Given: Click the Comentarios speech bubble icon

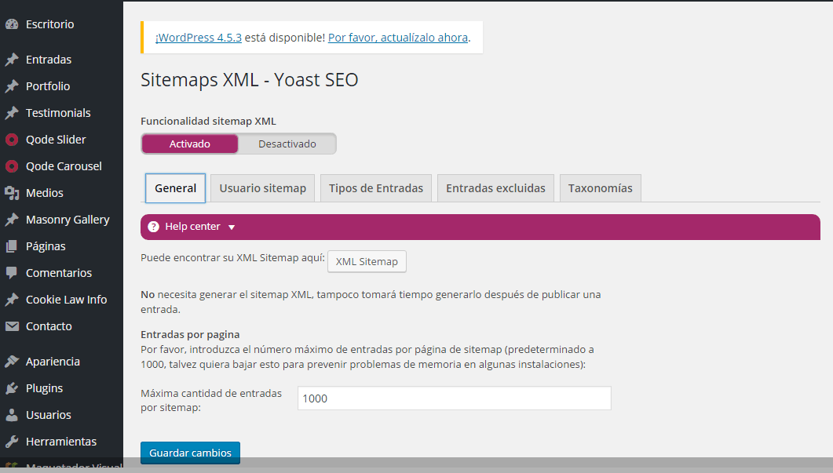Looking at the screenshot, I should (x=12, y=273).
